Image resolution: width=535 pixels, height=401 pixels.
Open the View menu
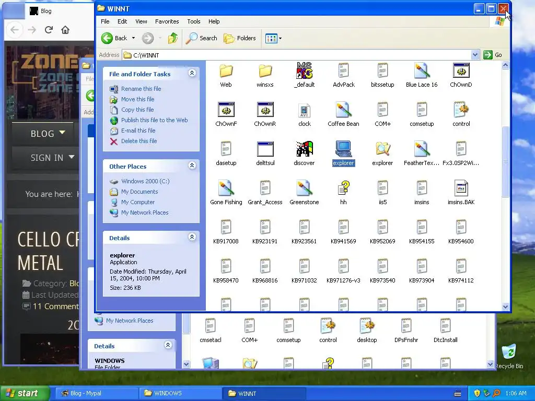(141, 21)
